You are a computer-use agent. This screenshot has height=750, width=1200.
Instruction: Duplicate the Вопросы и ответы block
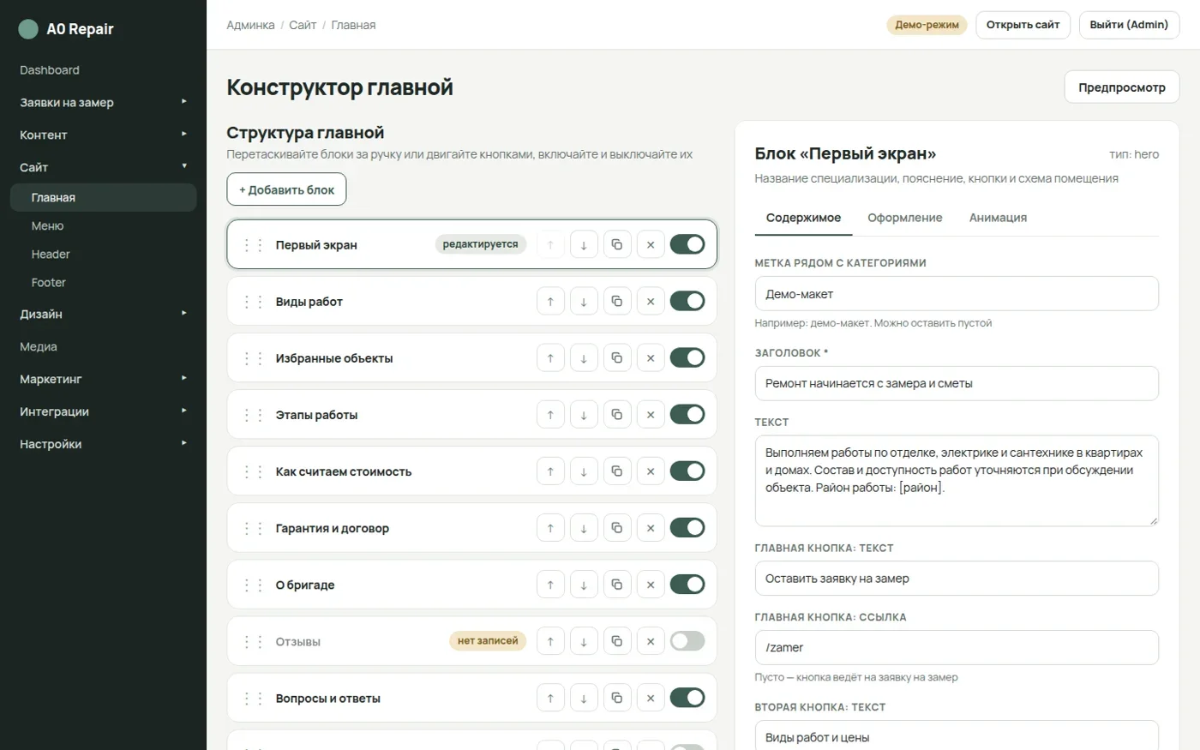coord(617,698)
